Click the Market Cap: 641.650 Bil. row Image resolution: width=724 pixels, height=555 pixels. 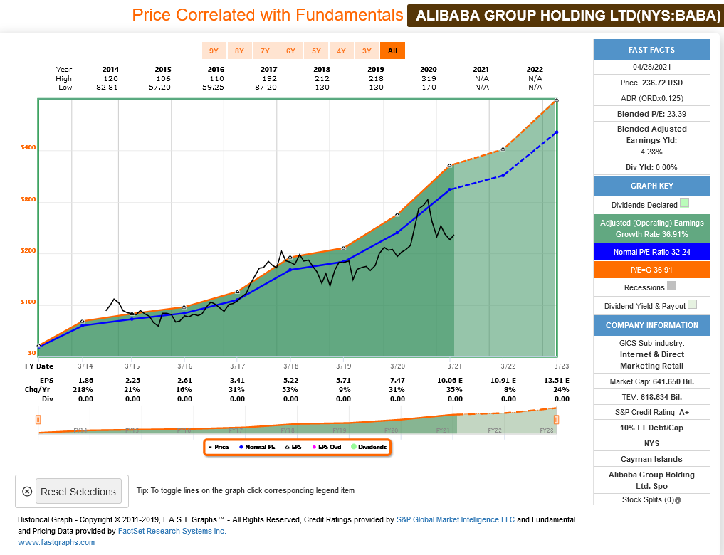(x=651, y=381)
